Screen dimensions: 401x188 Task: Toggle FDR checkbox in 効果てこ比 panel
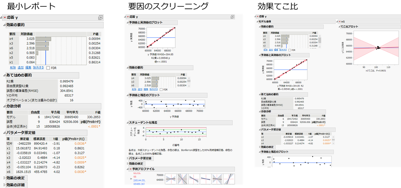289,50
